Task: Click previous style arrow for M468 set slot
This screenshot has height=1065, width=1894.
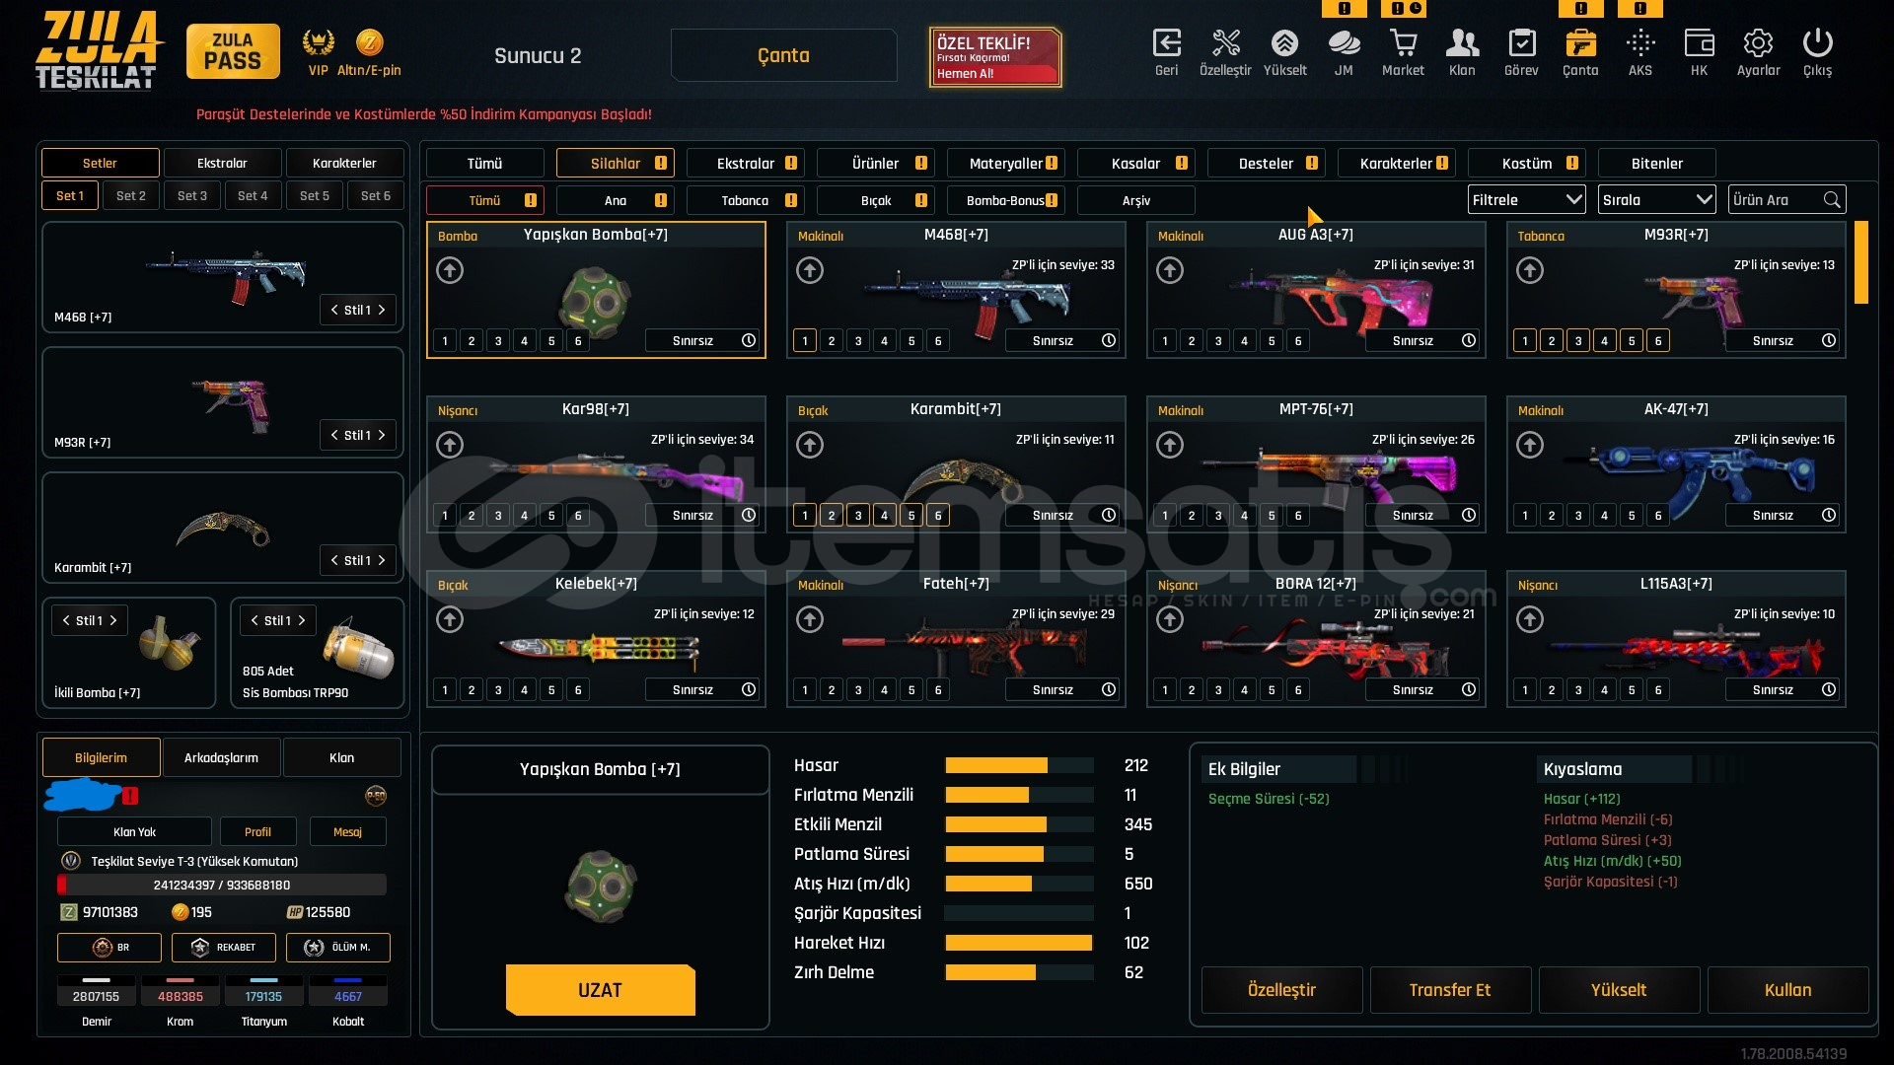Action: coord(334,310)
